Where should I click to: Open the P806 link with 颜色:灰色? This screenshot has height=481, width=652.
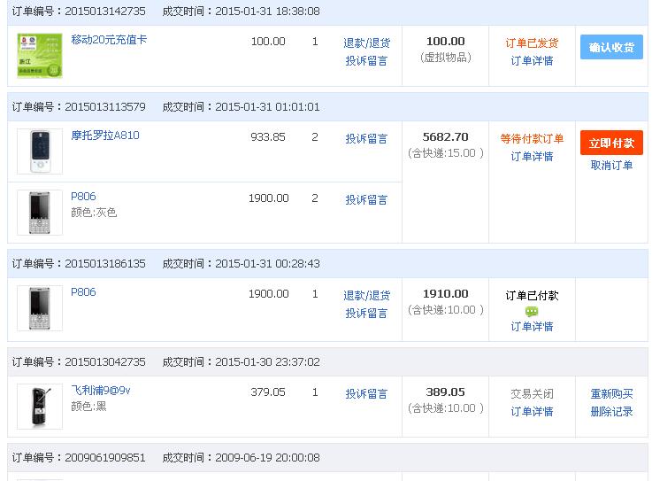coord(83,197)
